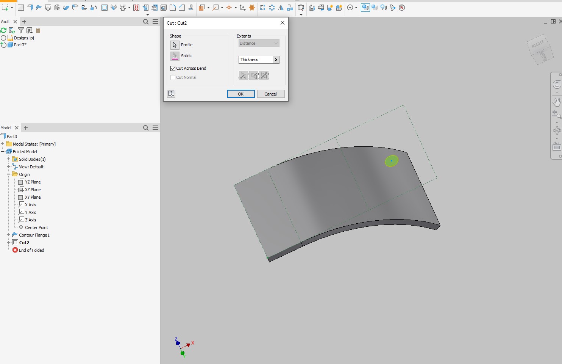The image size is (562, 364).
Task: Click the pan hand icon in navigation bar
Action: [557, 102]
